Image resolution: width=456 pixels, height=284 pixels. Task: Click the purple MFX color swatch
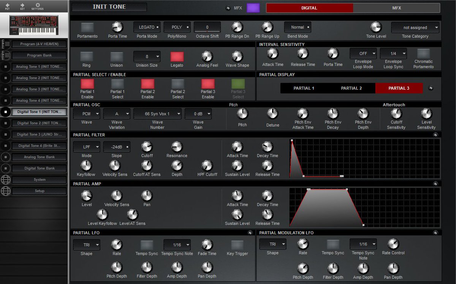(x=253, y=8)
